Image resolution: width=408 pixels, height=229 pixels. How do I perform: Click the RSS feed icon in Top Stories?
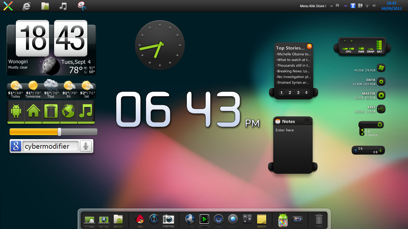pos(309,46)
